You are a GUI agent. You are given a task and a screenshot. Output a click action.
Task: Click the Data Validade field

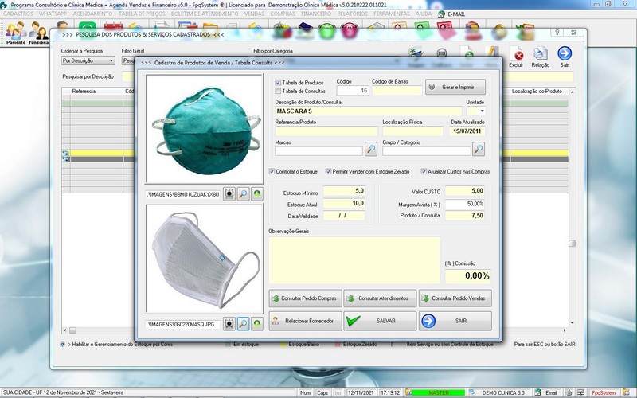[x=344, y=216]
